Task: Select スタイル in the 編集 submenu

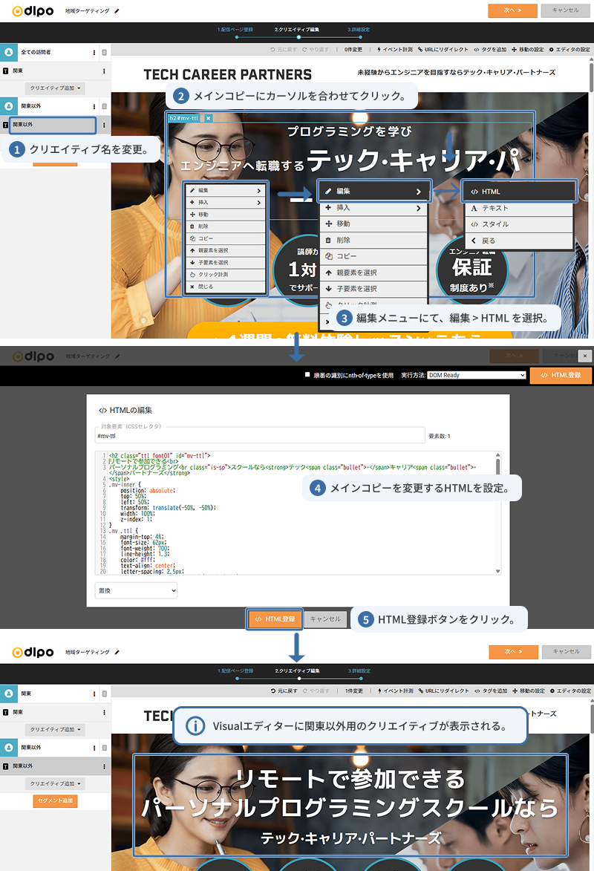Action: [x=519, y=224]
